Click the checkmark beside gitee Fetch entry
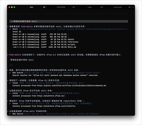The width and height of the screenshot is (142, 125). (10, 83)
